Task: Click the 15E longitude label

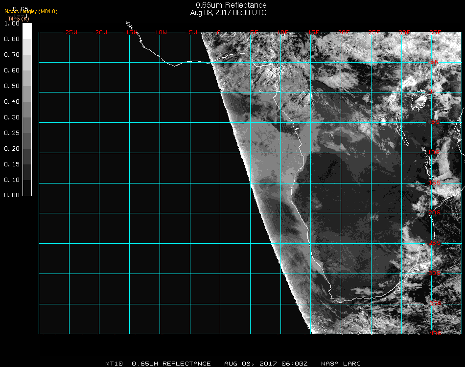Action: click(x=313, y=32)
